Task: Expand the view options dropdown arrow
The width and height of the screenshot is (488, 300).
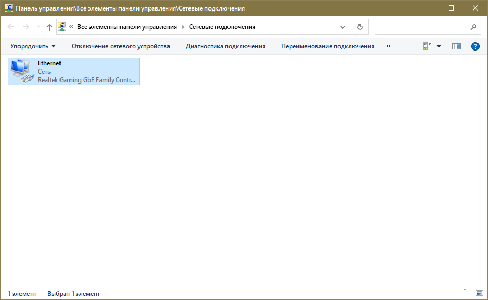Action: click(x=439, y=46)
